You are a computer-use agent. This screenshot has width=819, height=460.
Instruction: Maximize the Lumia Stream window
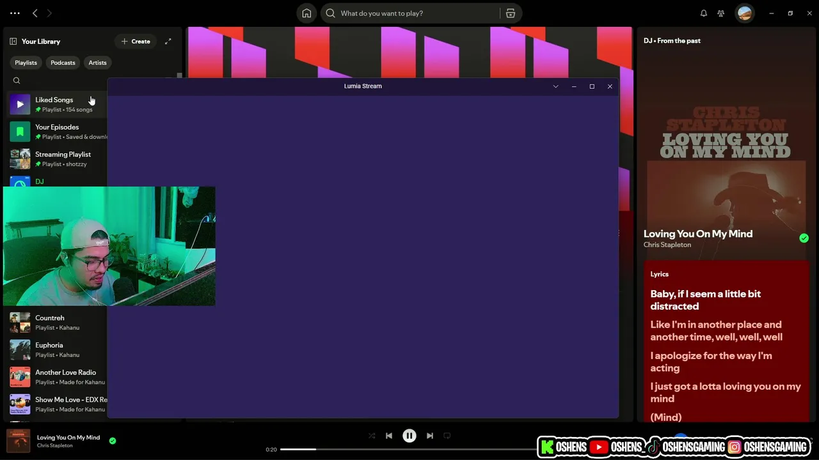pos(592,86)
